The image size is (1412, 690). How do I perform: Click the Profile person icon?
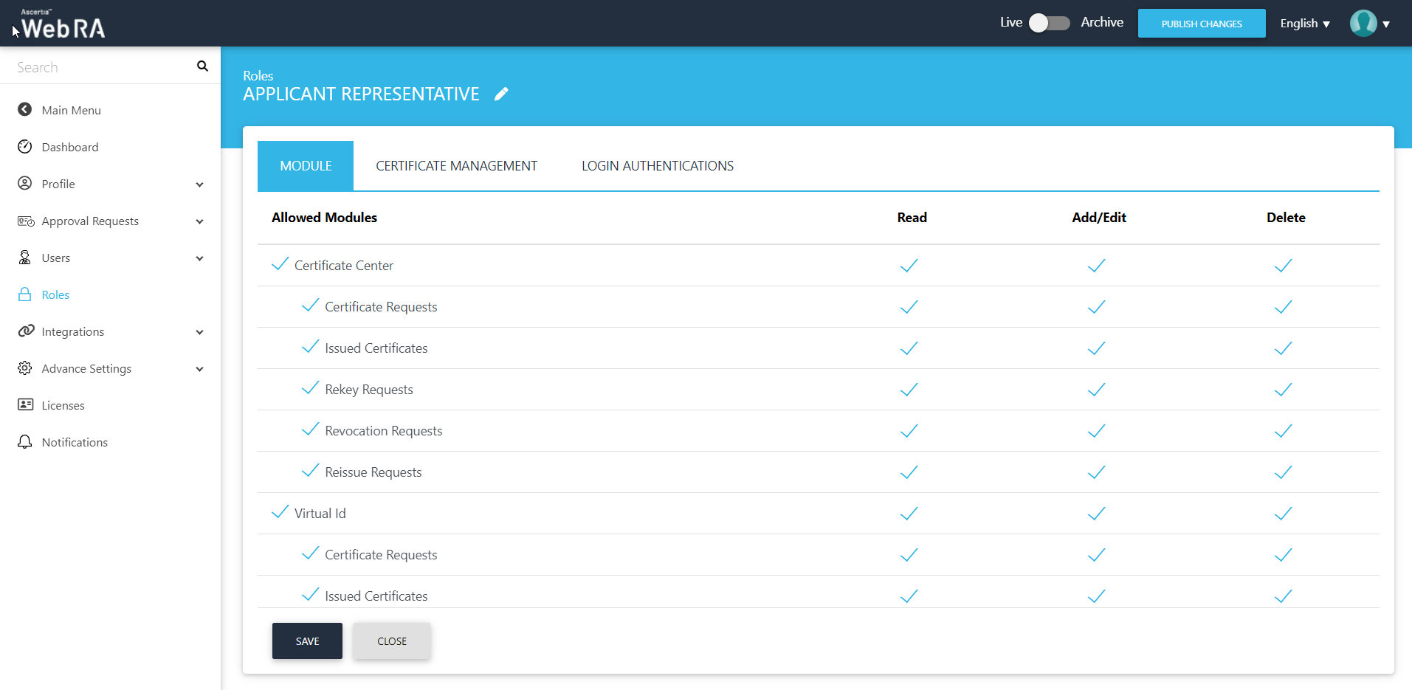[25, 183]
